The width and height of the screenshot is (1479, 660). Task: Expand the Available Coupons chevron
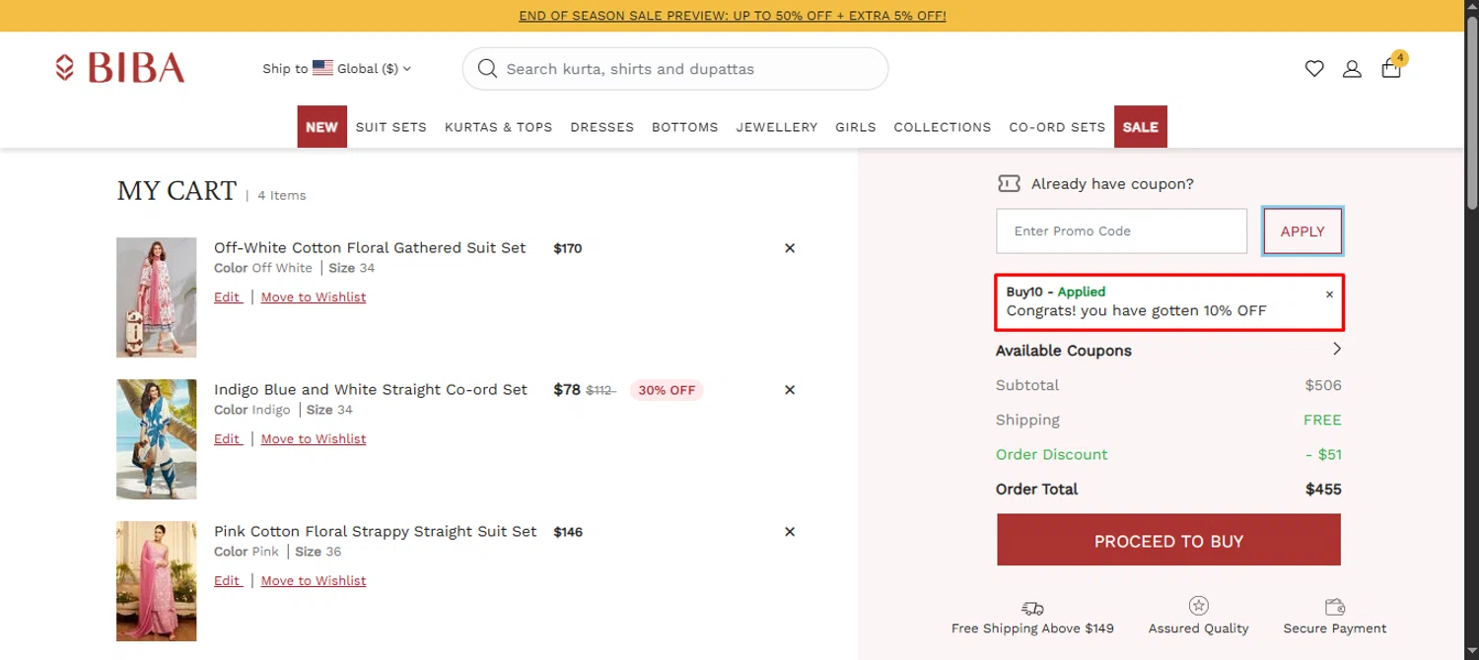[x=1337, y=349]
